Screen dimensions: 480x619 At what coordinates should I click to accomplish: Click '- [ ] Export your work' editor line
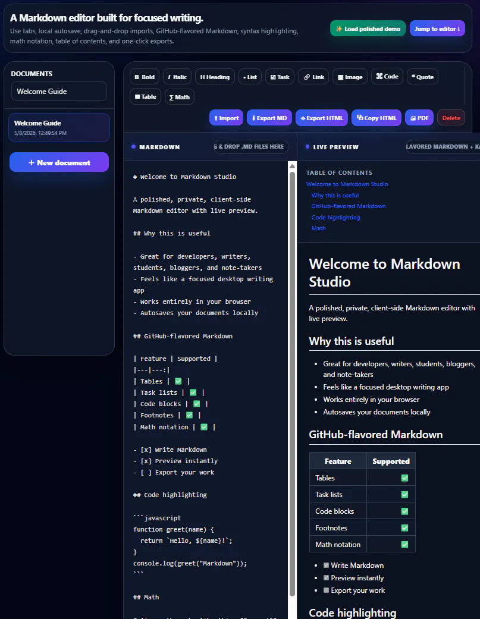pos(174,472)
